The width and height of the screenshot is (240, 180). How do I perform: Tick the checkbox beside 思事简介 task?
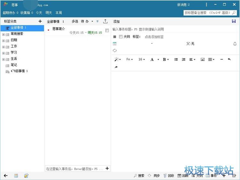pos(107,30)
